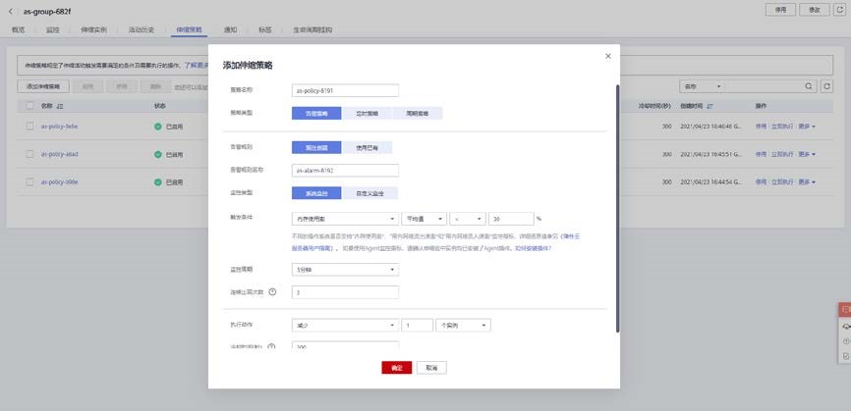Select 定时策略 policy type
851x411 pixels.
(x=367, y=113)
